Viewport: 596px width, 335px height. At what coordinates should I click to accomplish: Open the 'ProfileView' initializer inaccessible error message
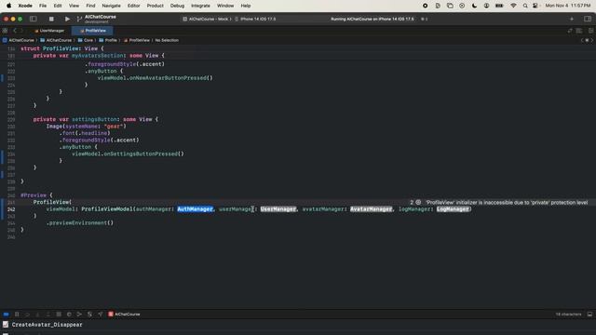point(507,203)
